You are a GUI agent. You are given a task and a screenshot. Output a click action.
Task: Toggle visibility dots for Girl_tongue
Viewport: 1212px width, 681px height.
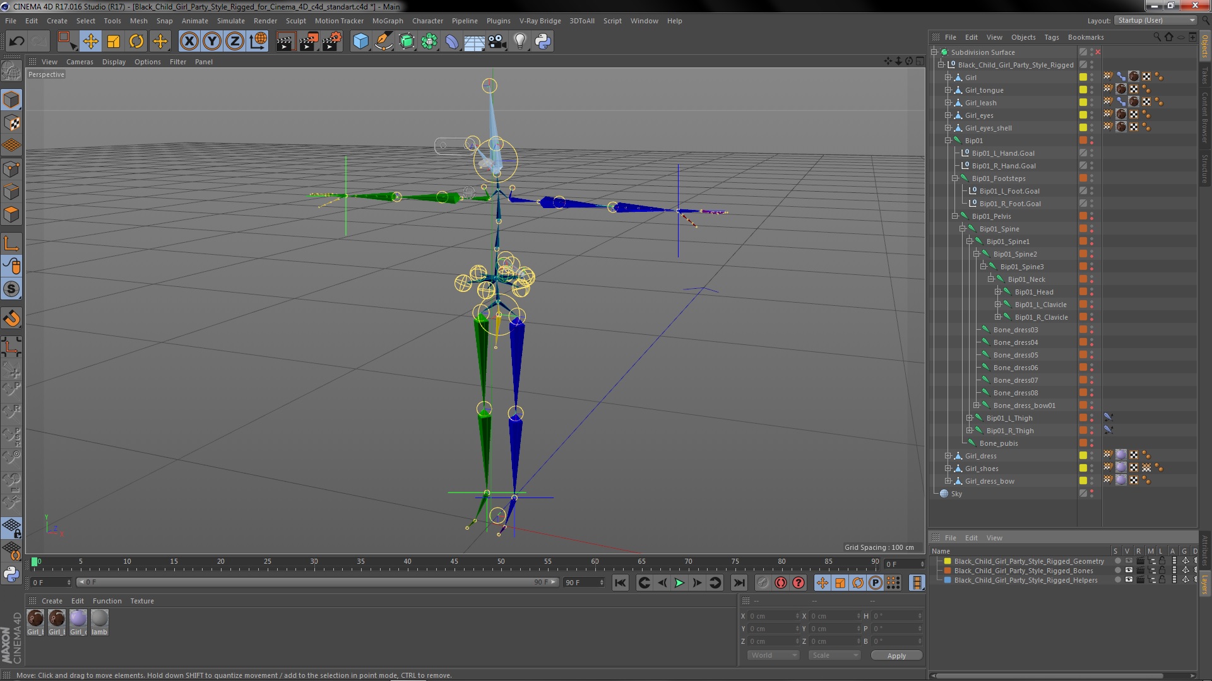[x=1091, y=90]
